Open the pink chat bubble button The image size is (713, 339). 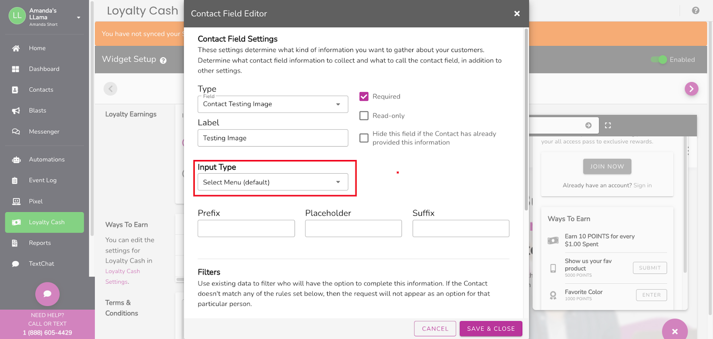(x=47, y=294)
